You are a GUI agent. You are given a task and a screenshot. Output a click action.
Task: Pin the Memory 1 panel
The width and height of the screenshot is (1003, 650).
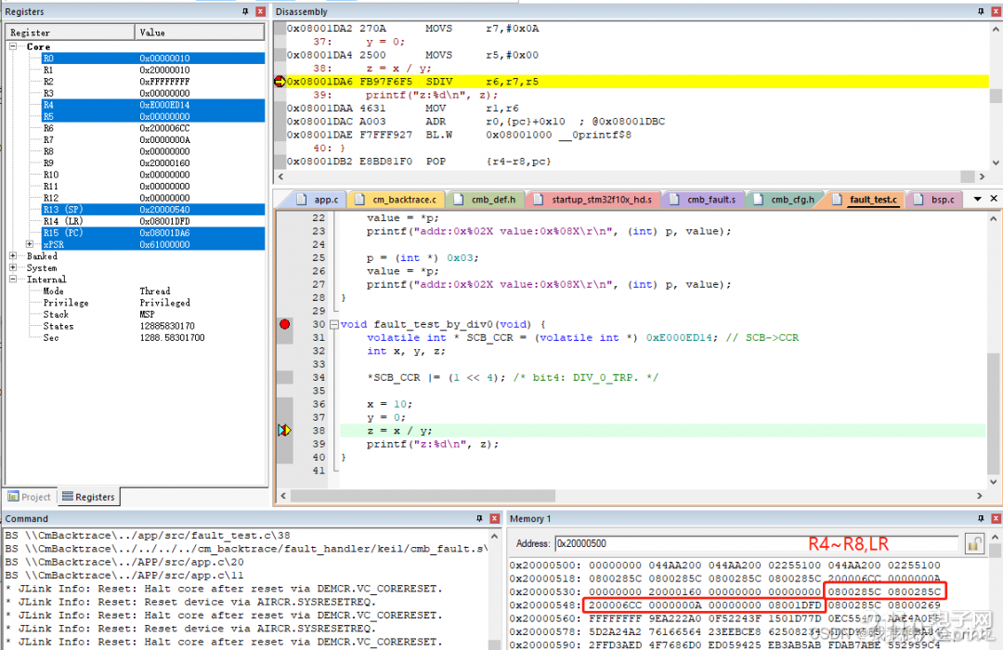[x=981, y=518]
